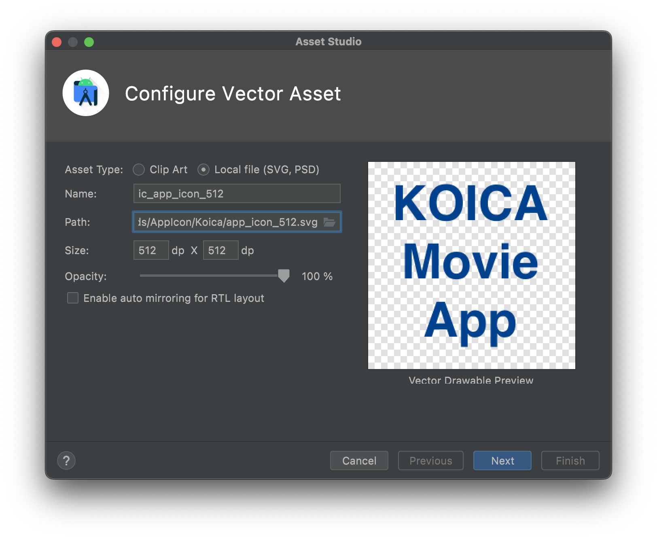Click the Configure Vector Asset heading

[233, 94]
